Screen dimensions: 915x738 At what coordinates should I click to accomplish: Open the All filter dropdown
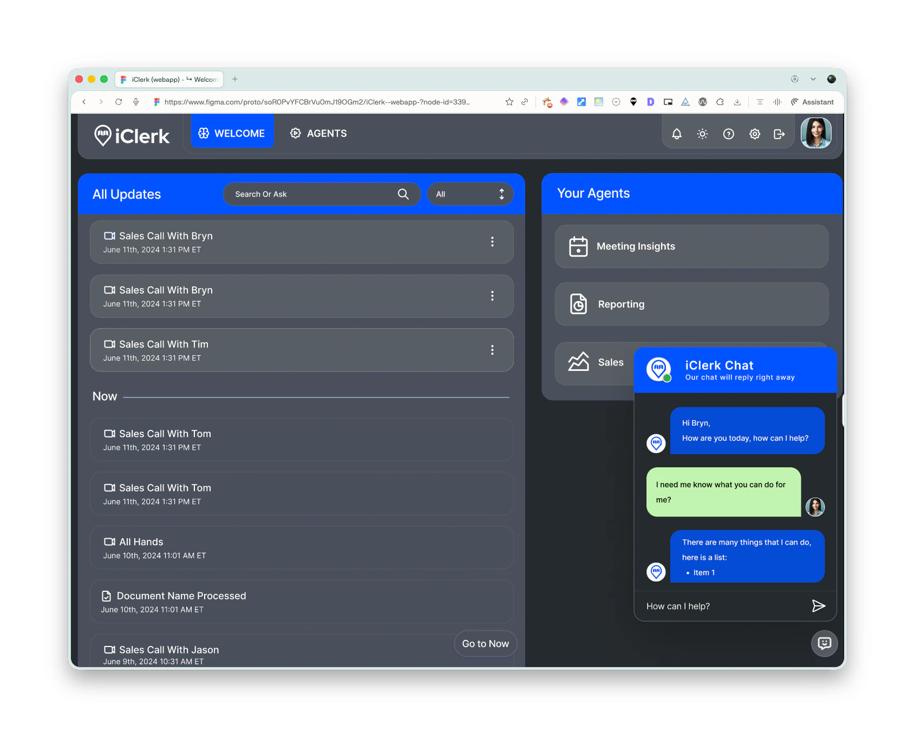[470, 194]
